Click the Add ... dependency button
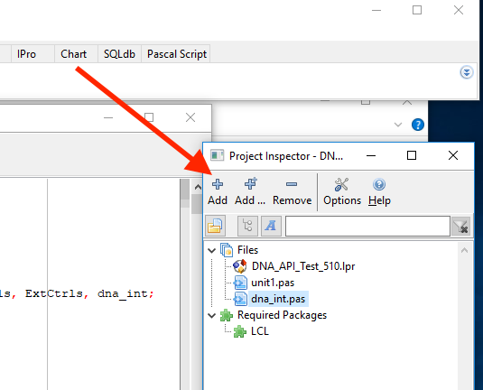The height and width of the screenshot is (390, 483). [250, 191]
